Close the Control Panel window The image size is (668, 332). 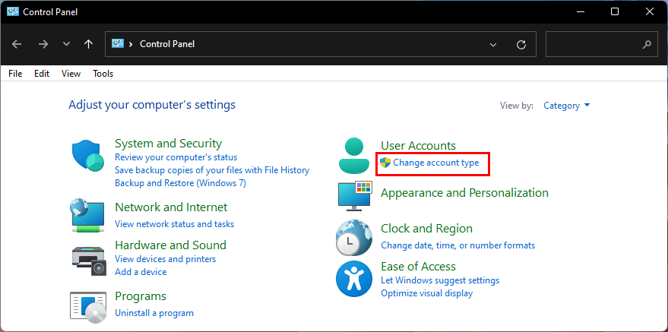650,12
